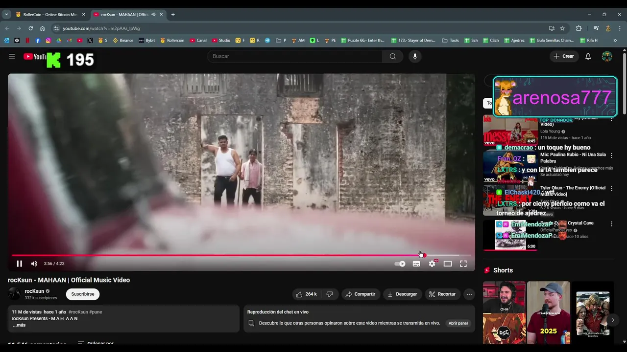Screen dimensions: 627x352
Task: Open Instagram bookmark icon
Action: (48, 41)
